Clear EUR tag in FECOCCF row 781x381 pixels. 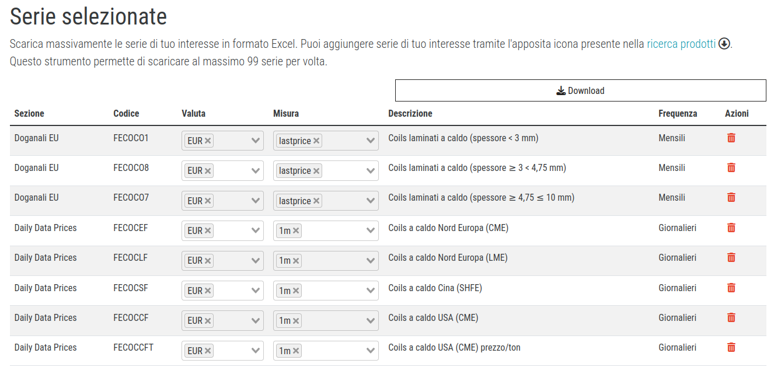[x=208, y=320]
